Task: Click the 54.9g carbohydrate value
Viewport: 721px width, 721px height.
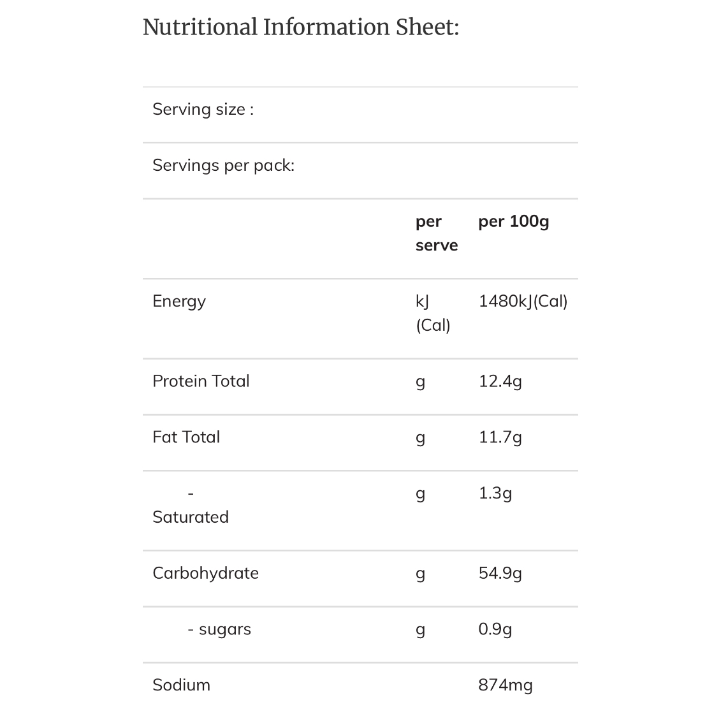Action: tap(500, 574)
